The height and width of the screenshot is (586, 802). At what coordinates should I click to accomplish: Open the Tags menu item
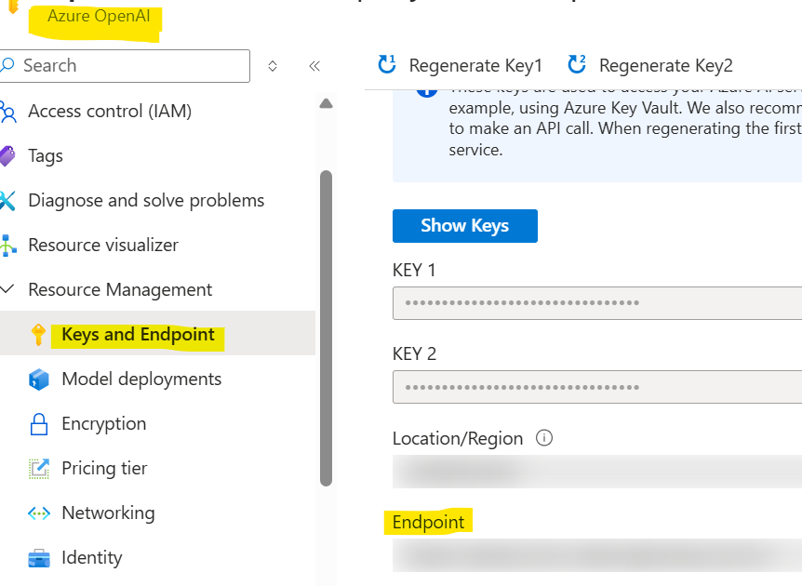click(46, 156)
